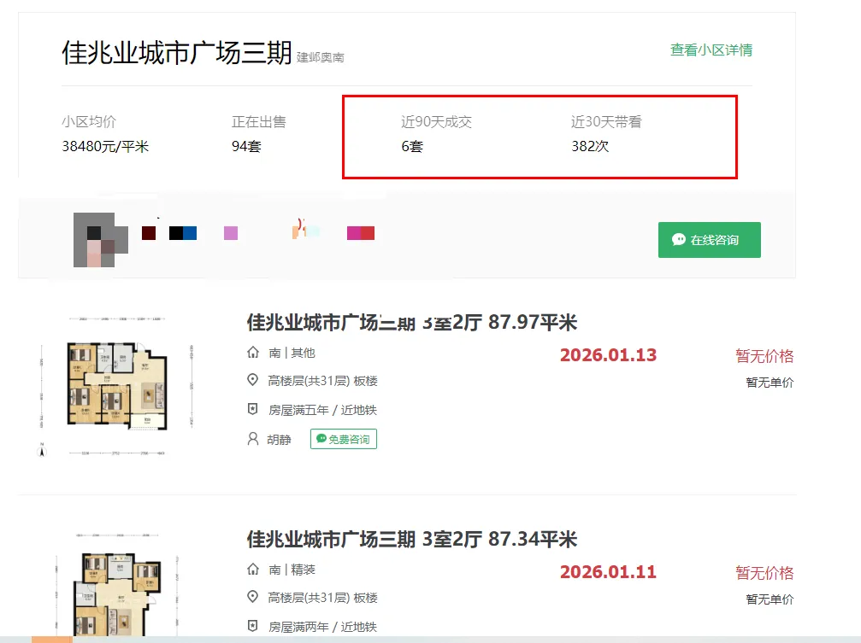Click the green 在线咨询 button

coord(710,240)
